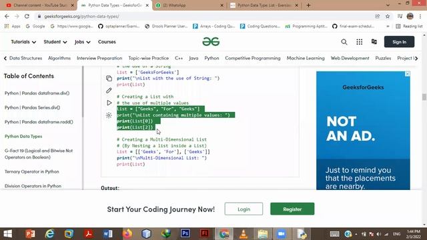Open the Interview Preparation topic

click(99, 58)
